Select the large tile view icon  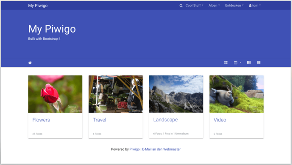point(226,63)
